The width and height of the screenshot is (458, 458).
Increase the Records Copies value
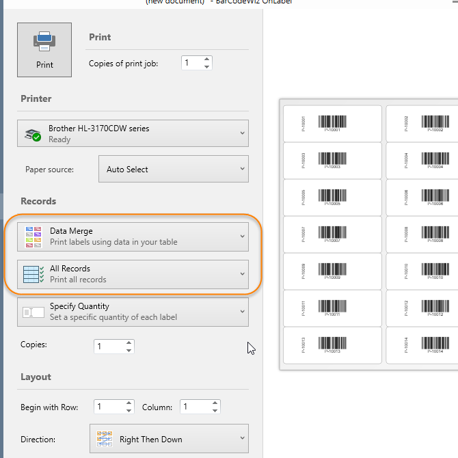coord(129,343)
